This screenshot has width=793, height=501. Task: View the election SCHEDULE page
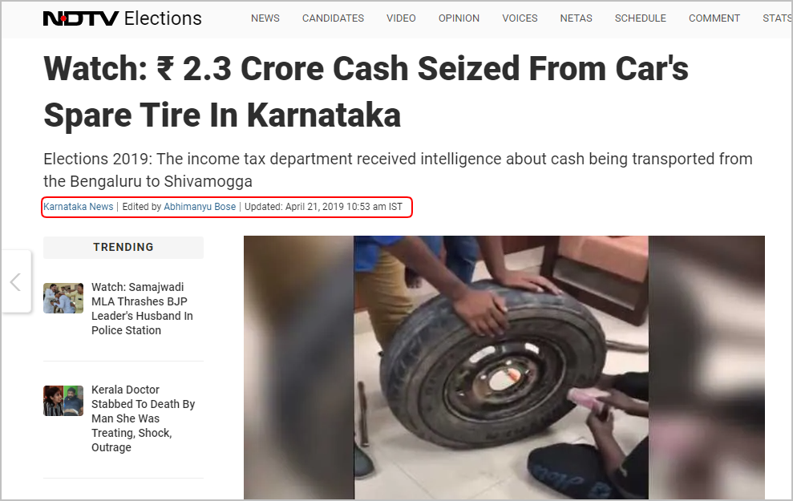(641, 18)
